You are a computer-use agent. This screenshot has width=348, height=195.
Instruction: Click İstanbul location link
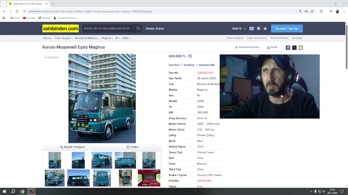(x=174, y=65)
